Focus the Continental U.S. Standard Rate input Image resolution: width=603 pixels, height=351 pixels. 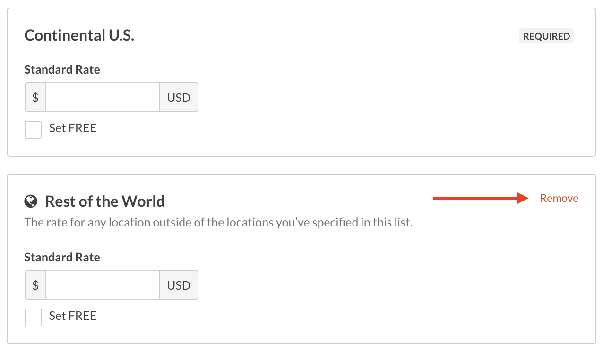tap(102, 98)
